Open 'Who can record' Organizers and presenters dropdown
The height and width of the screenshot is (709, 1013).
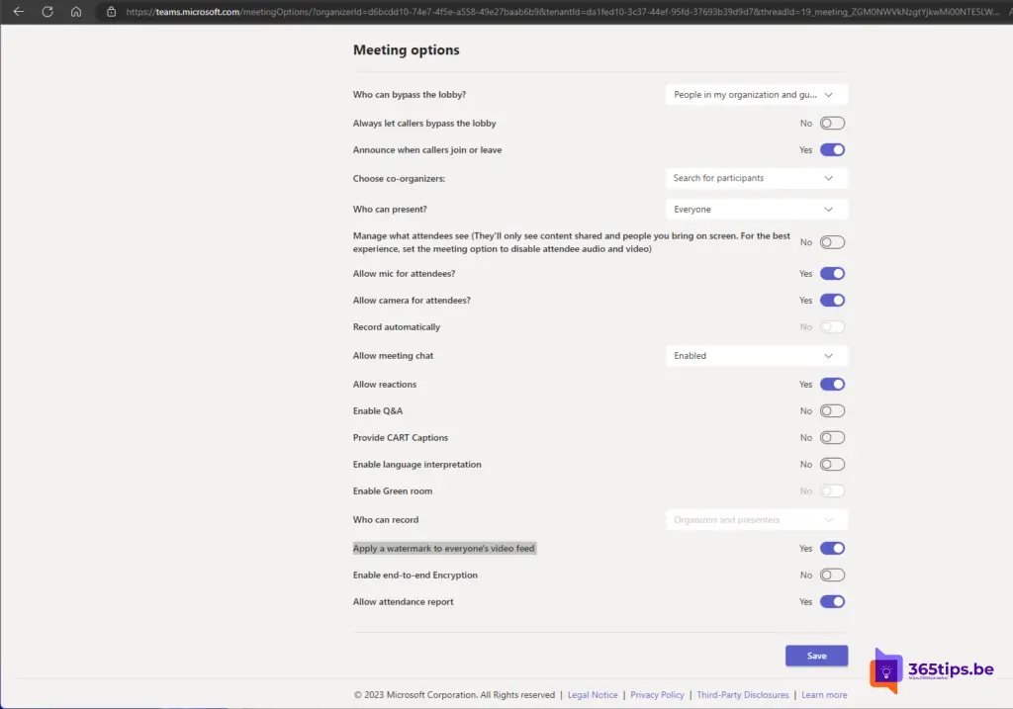click(757, 520)
